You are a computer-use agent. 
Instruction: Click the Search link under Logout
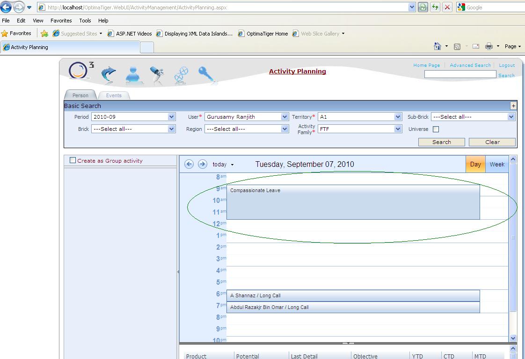506,76
